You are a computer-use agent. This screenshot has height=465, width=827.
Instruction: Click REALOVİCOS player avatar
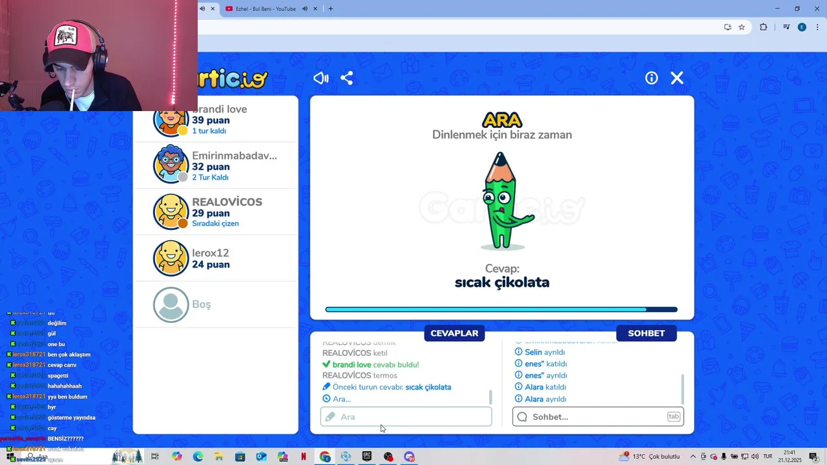point(171,211)
